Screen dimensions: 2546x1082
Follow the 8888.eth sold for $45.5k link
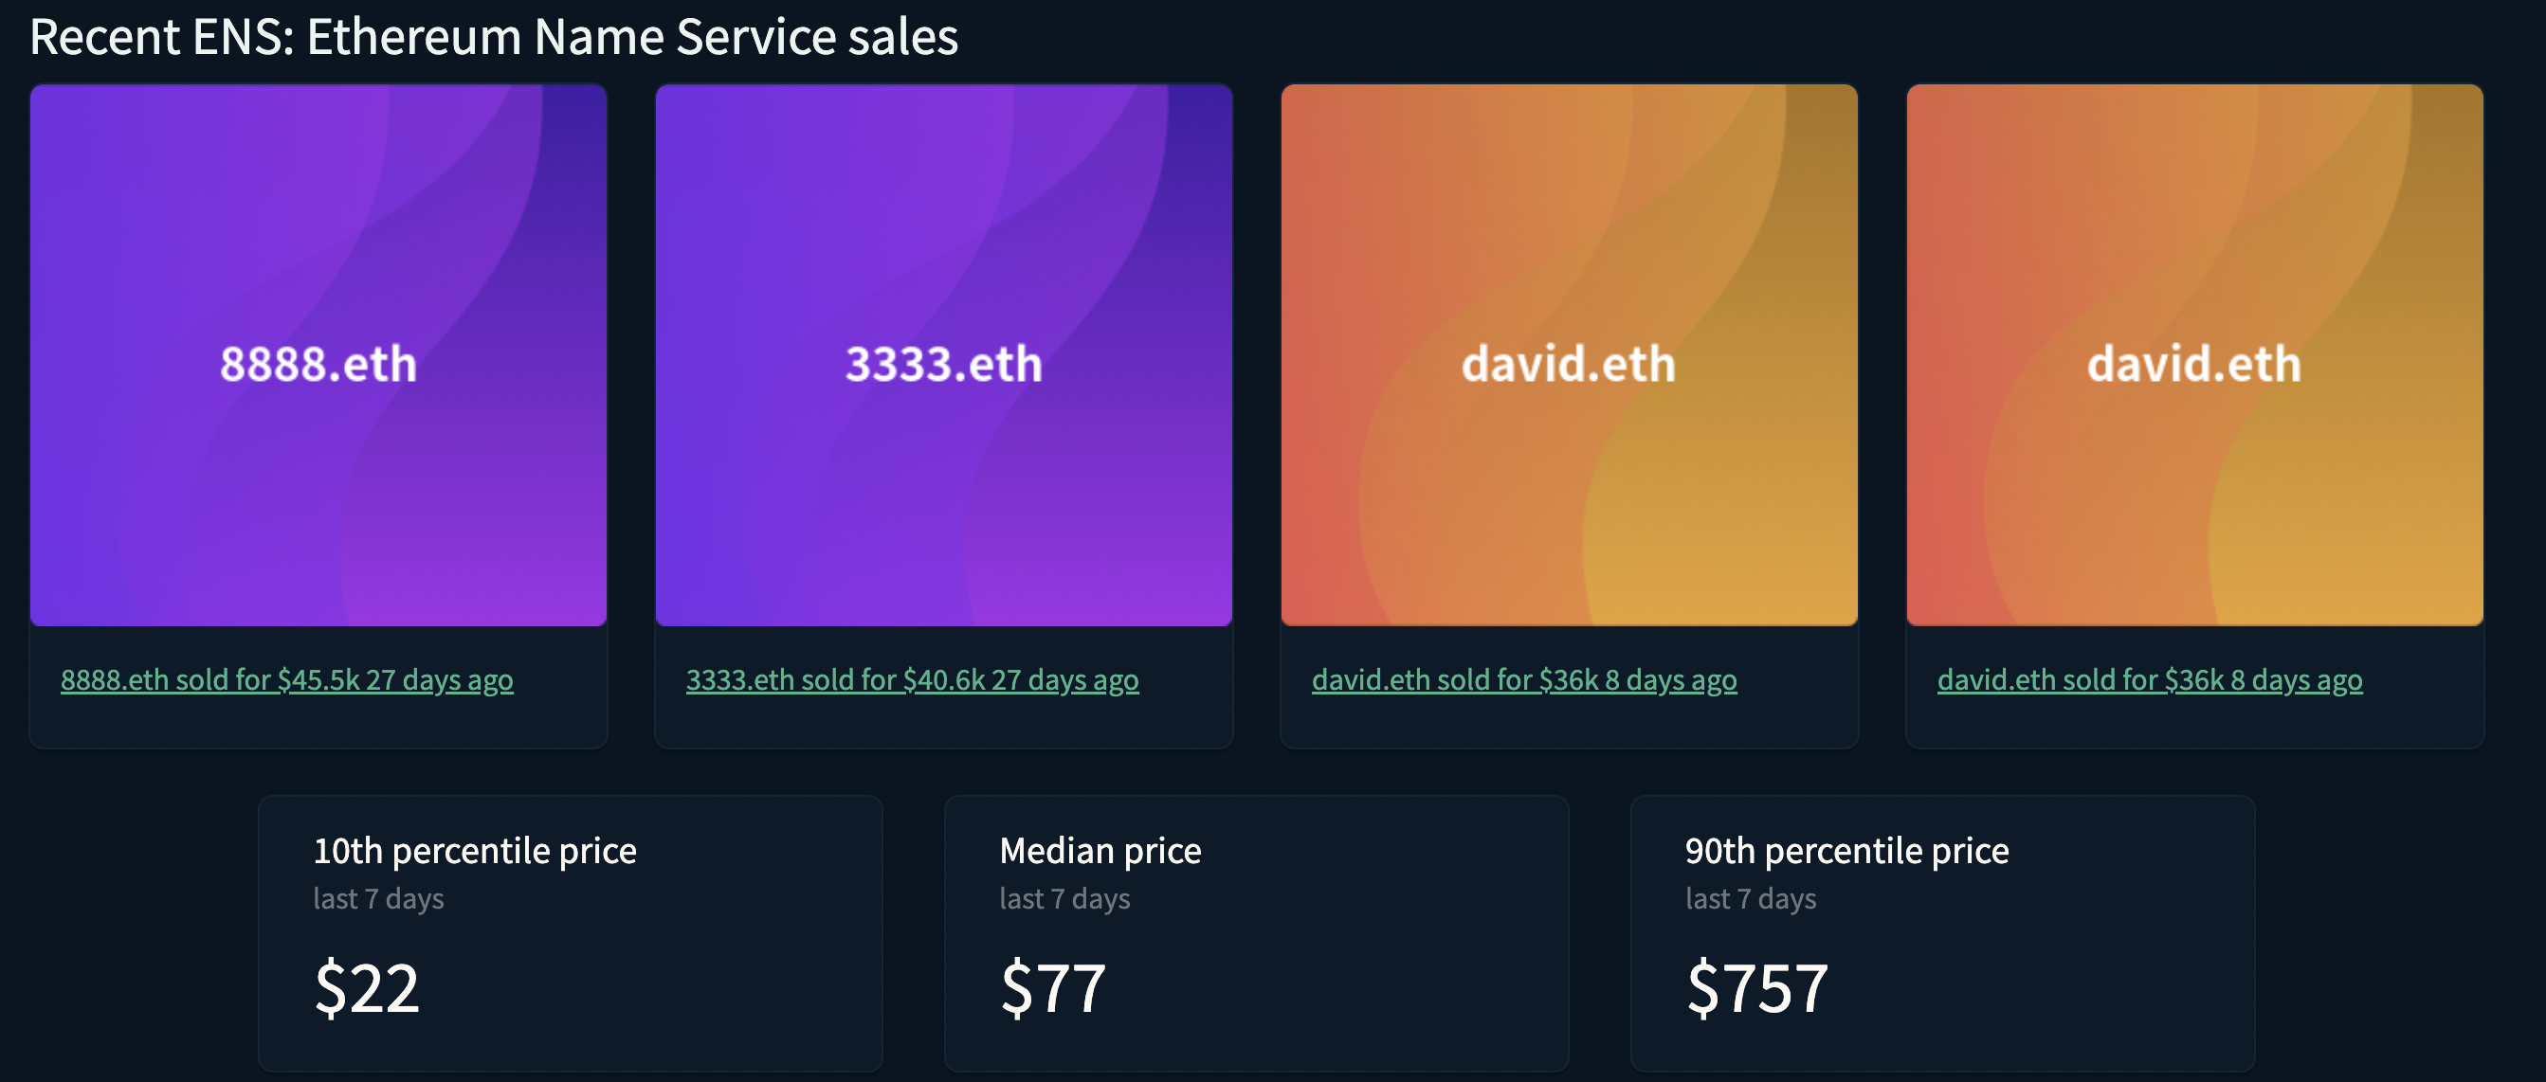[286, 680]
